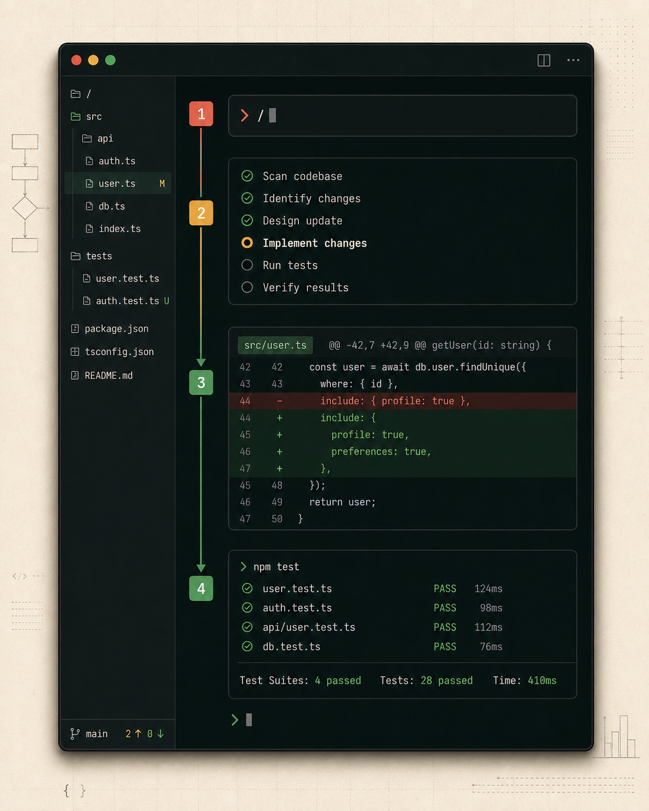Click the M modified badge on user.ts
649x811 pixels.
tap(162, 183)
